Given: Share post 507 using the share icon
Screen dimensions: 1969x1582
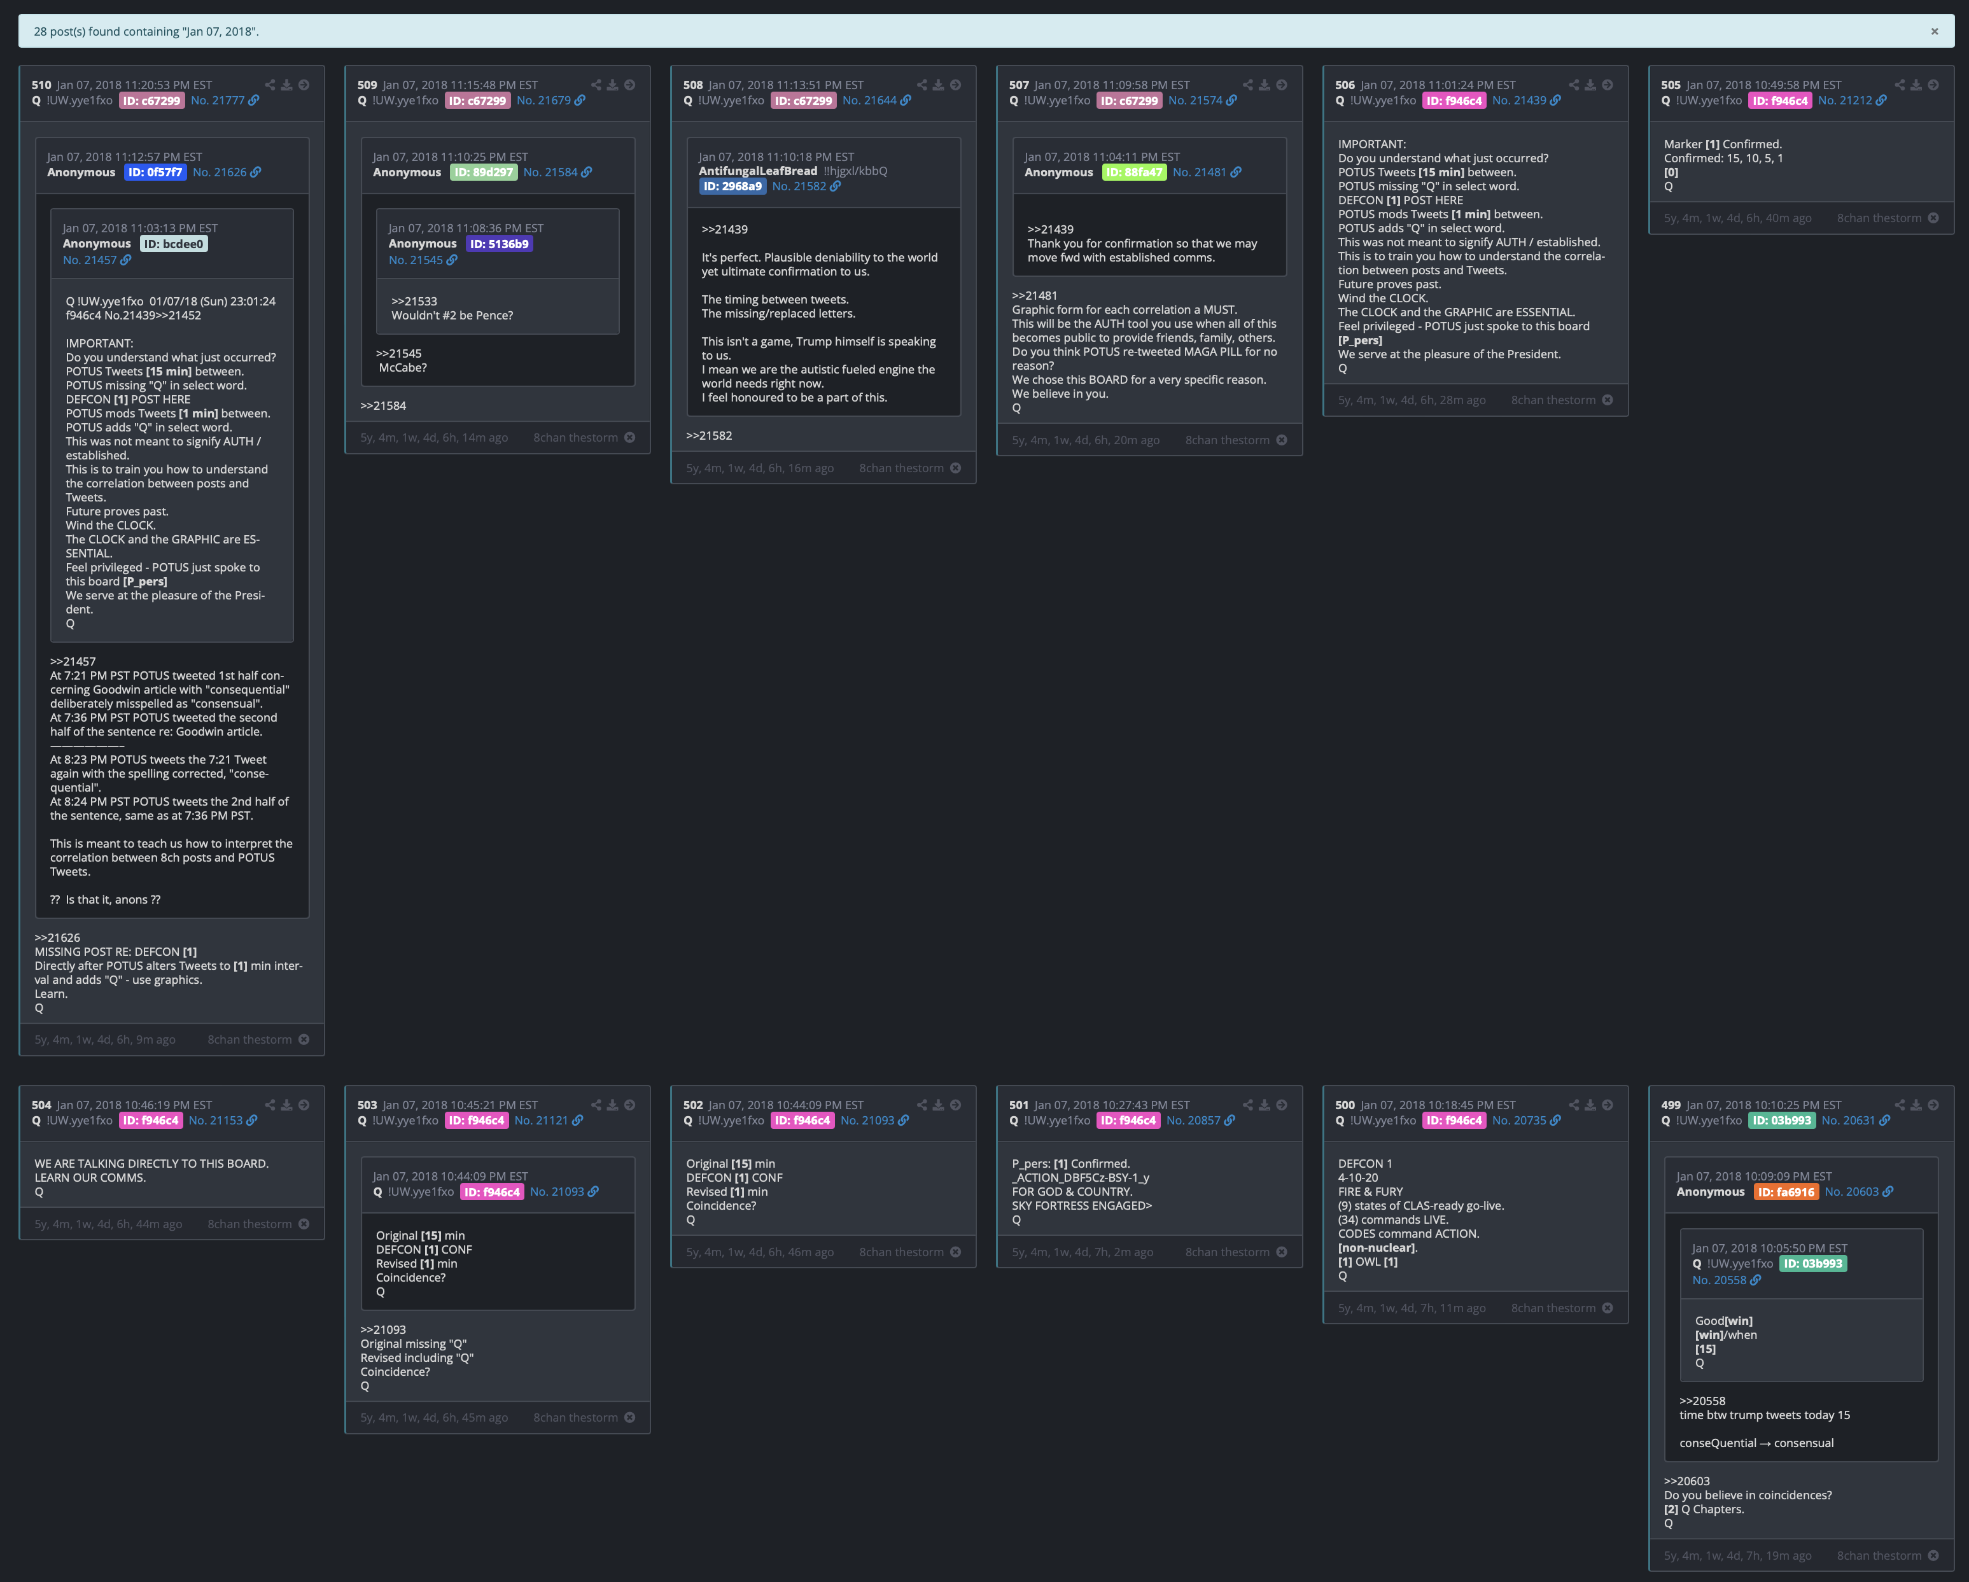Looking at the screenshot, I should pyautogui.click(x=1247, y=85).
